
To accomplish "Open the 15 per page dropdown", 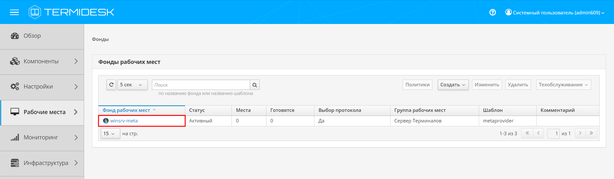I will point(110,133).
